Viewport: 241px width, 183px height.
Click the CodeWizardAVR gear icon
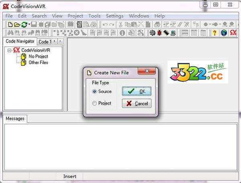(152, 33)
